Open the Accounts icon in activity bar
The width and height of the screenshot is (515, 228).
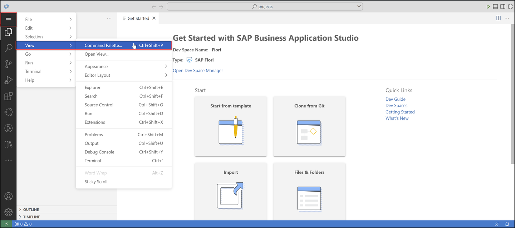click(9, 196)
